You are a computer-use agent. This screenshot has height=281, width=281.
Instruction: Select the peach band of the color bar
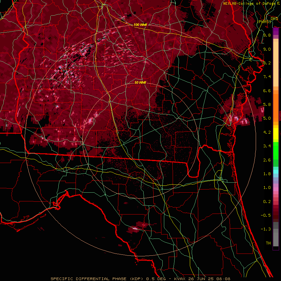pyautogui.click(x=276, y=63)
